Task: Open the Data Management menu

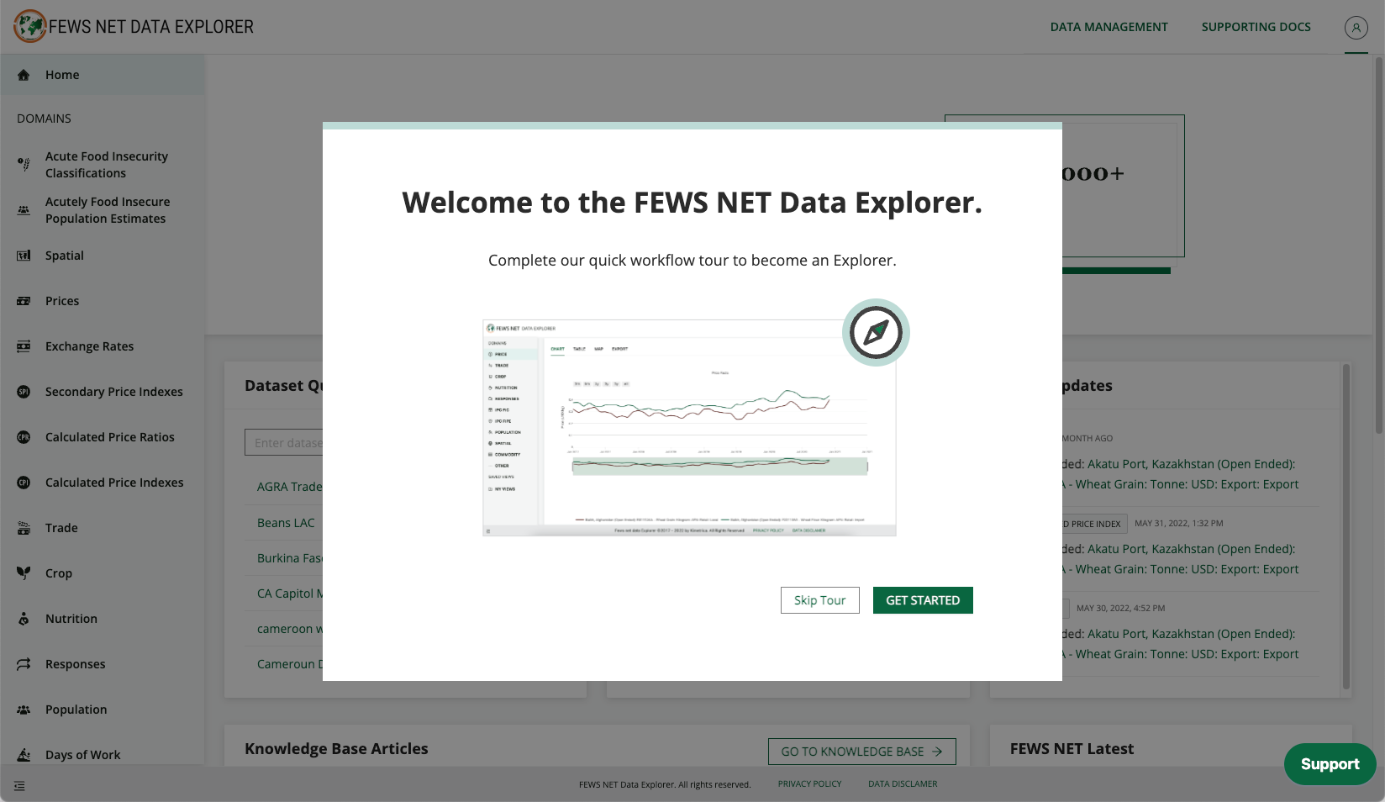Action: (x=1109, y=27)
